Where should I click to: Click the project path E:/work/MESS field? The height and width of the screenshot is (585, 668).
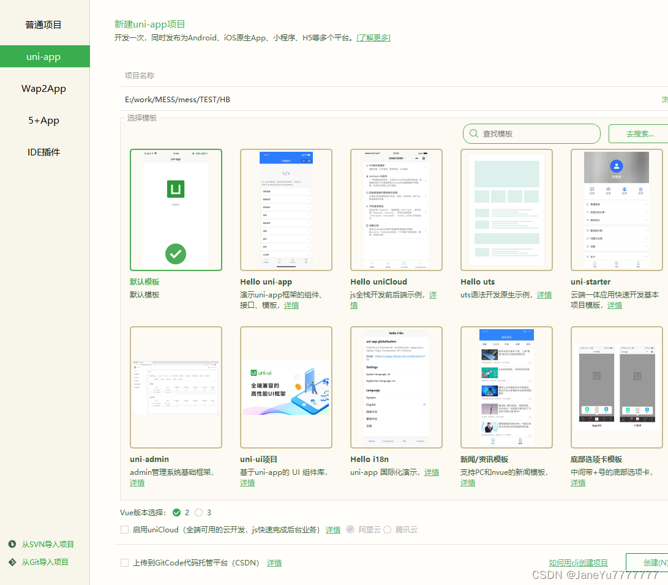click(390, 100)
